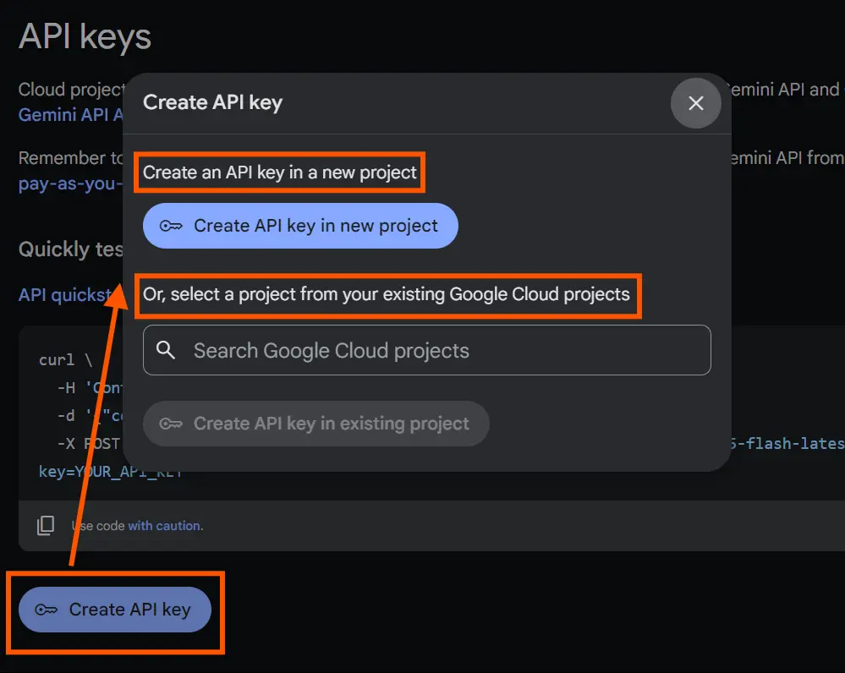Click the '-X POST' code line
845x673 pixels.
coord(89,444)
